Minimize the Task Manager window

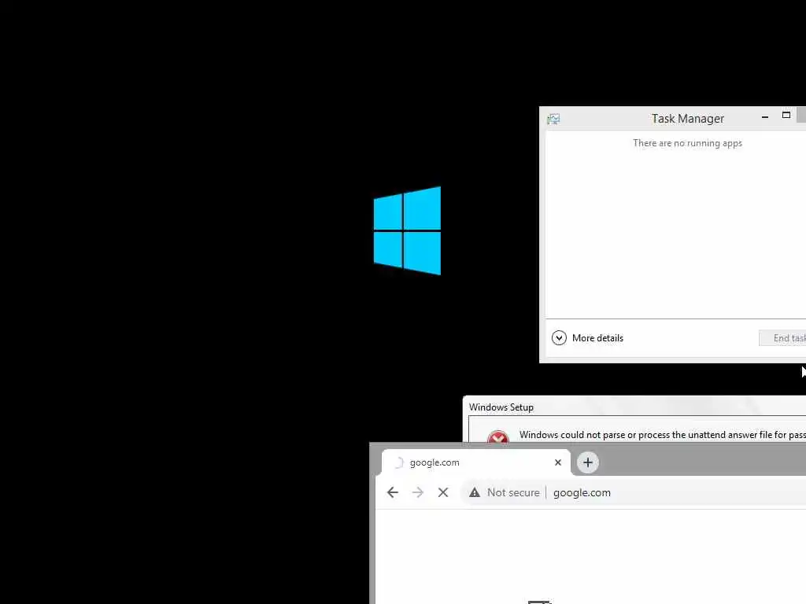[765, 117]
